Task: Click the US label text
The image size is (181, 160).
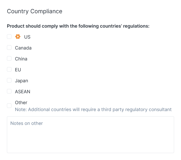Action: (27, 37)
